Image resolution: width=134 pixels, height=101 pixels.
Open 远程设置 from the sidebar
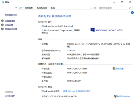(9, 25)
